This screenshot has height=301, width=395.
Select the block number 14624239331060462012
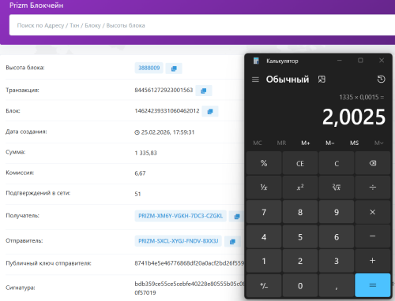click(x=167, y=111)
